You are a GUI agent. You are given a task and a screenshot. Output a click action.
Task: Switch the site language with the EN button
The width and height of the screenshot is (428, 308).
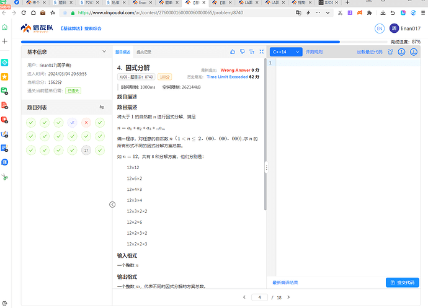(x=380, y=29)
